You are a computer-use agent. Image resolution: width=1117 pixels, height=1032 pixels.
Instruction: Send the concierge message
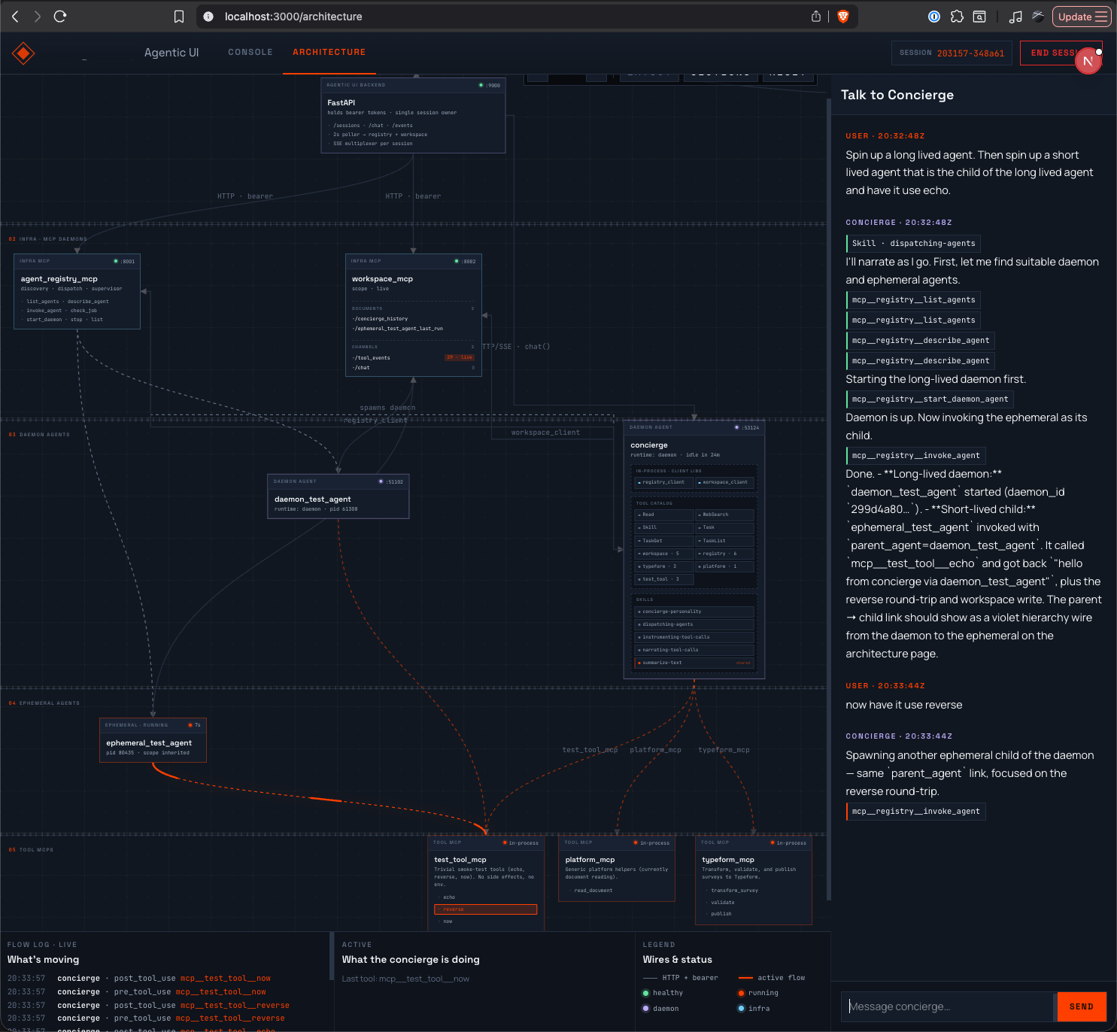point(1082,1006)
